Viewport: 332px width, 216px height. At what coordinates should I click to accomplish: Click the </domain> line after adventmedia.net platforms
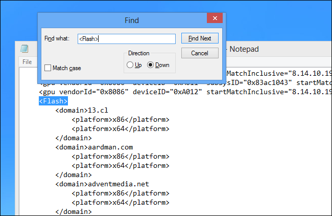click(74, 211)
